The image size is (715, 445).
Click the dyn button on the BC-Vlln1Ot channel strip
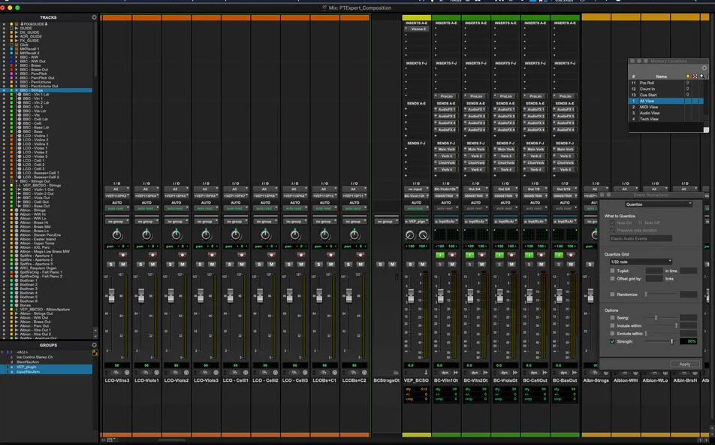click(x=445, y=372)
